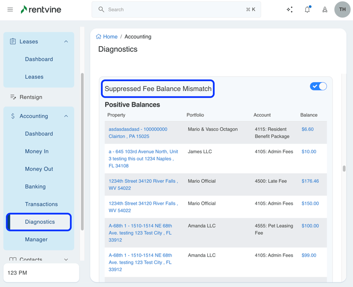This screenshot has width=353, height=287.
Task: Go to Banking in sidebar
Action: (x=35, y=187)
